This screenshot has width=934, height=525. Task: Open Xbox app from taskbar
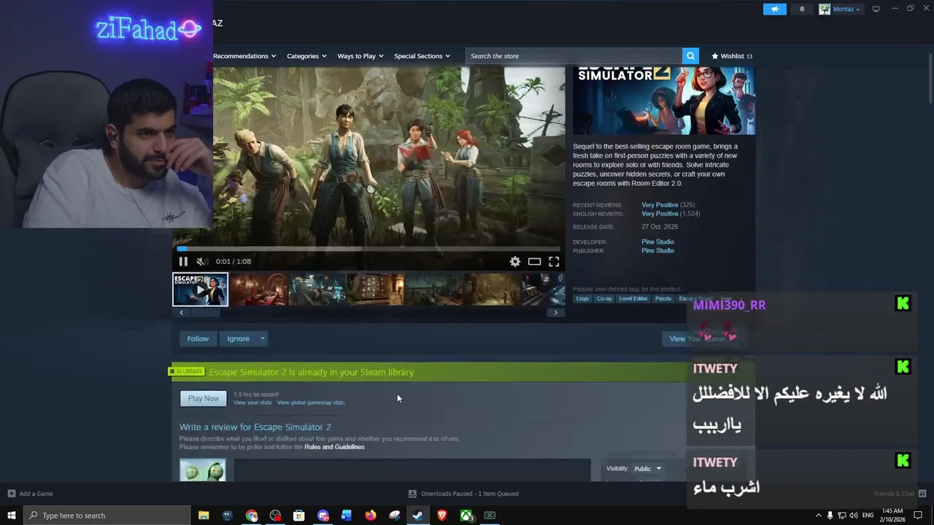pos(466,516)
